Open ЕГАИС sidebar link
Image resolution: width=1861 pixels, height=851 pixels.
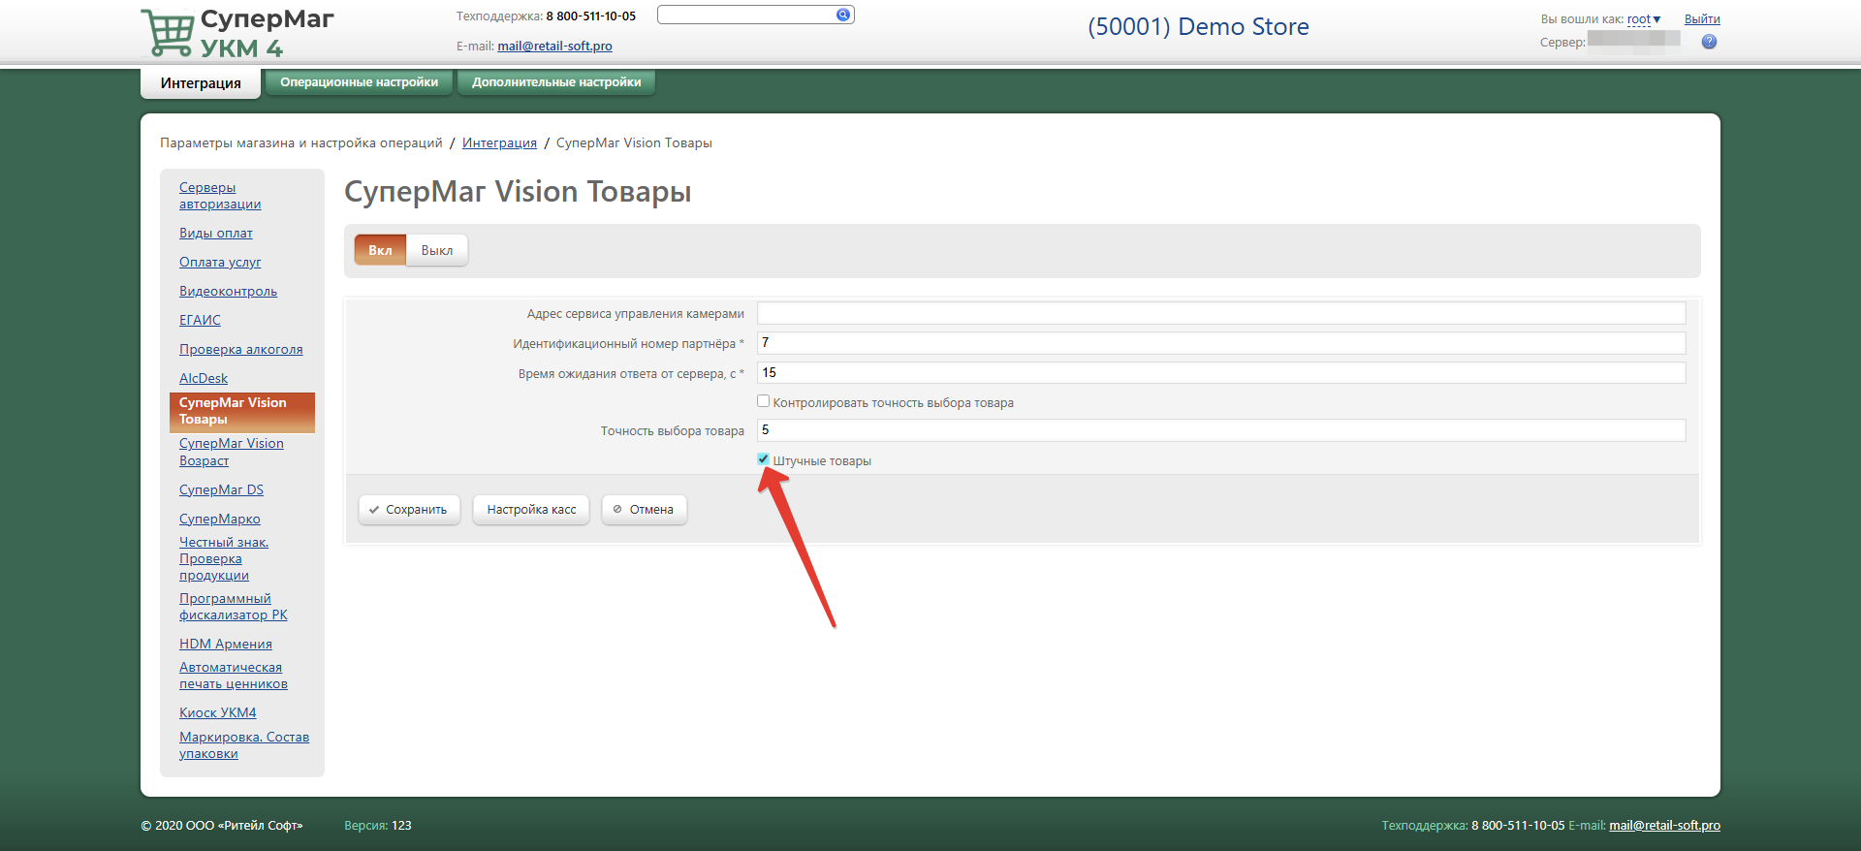pyautogui.click(x=200, y=320)
